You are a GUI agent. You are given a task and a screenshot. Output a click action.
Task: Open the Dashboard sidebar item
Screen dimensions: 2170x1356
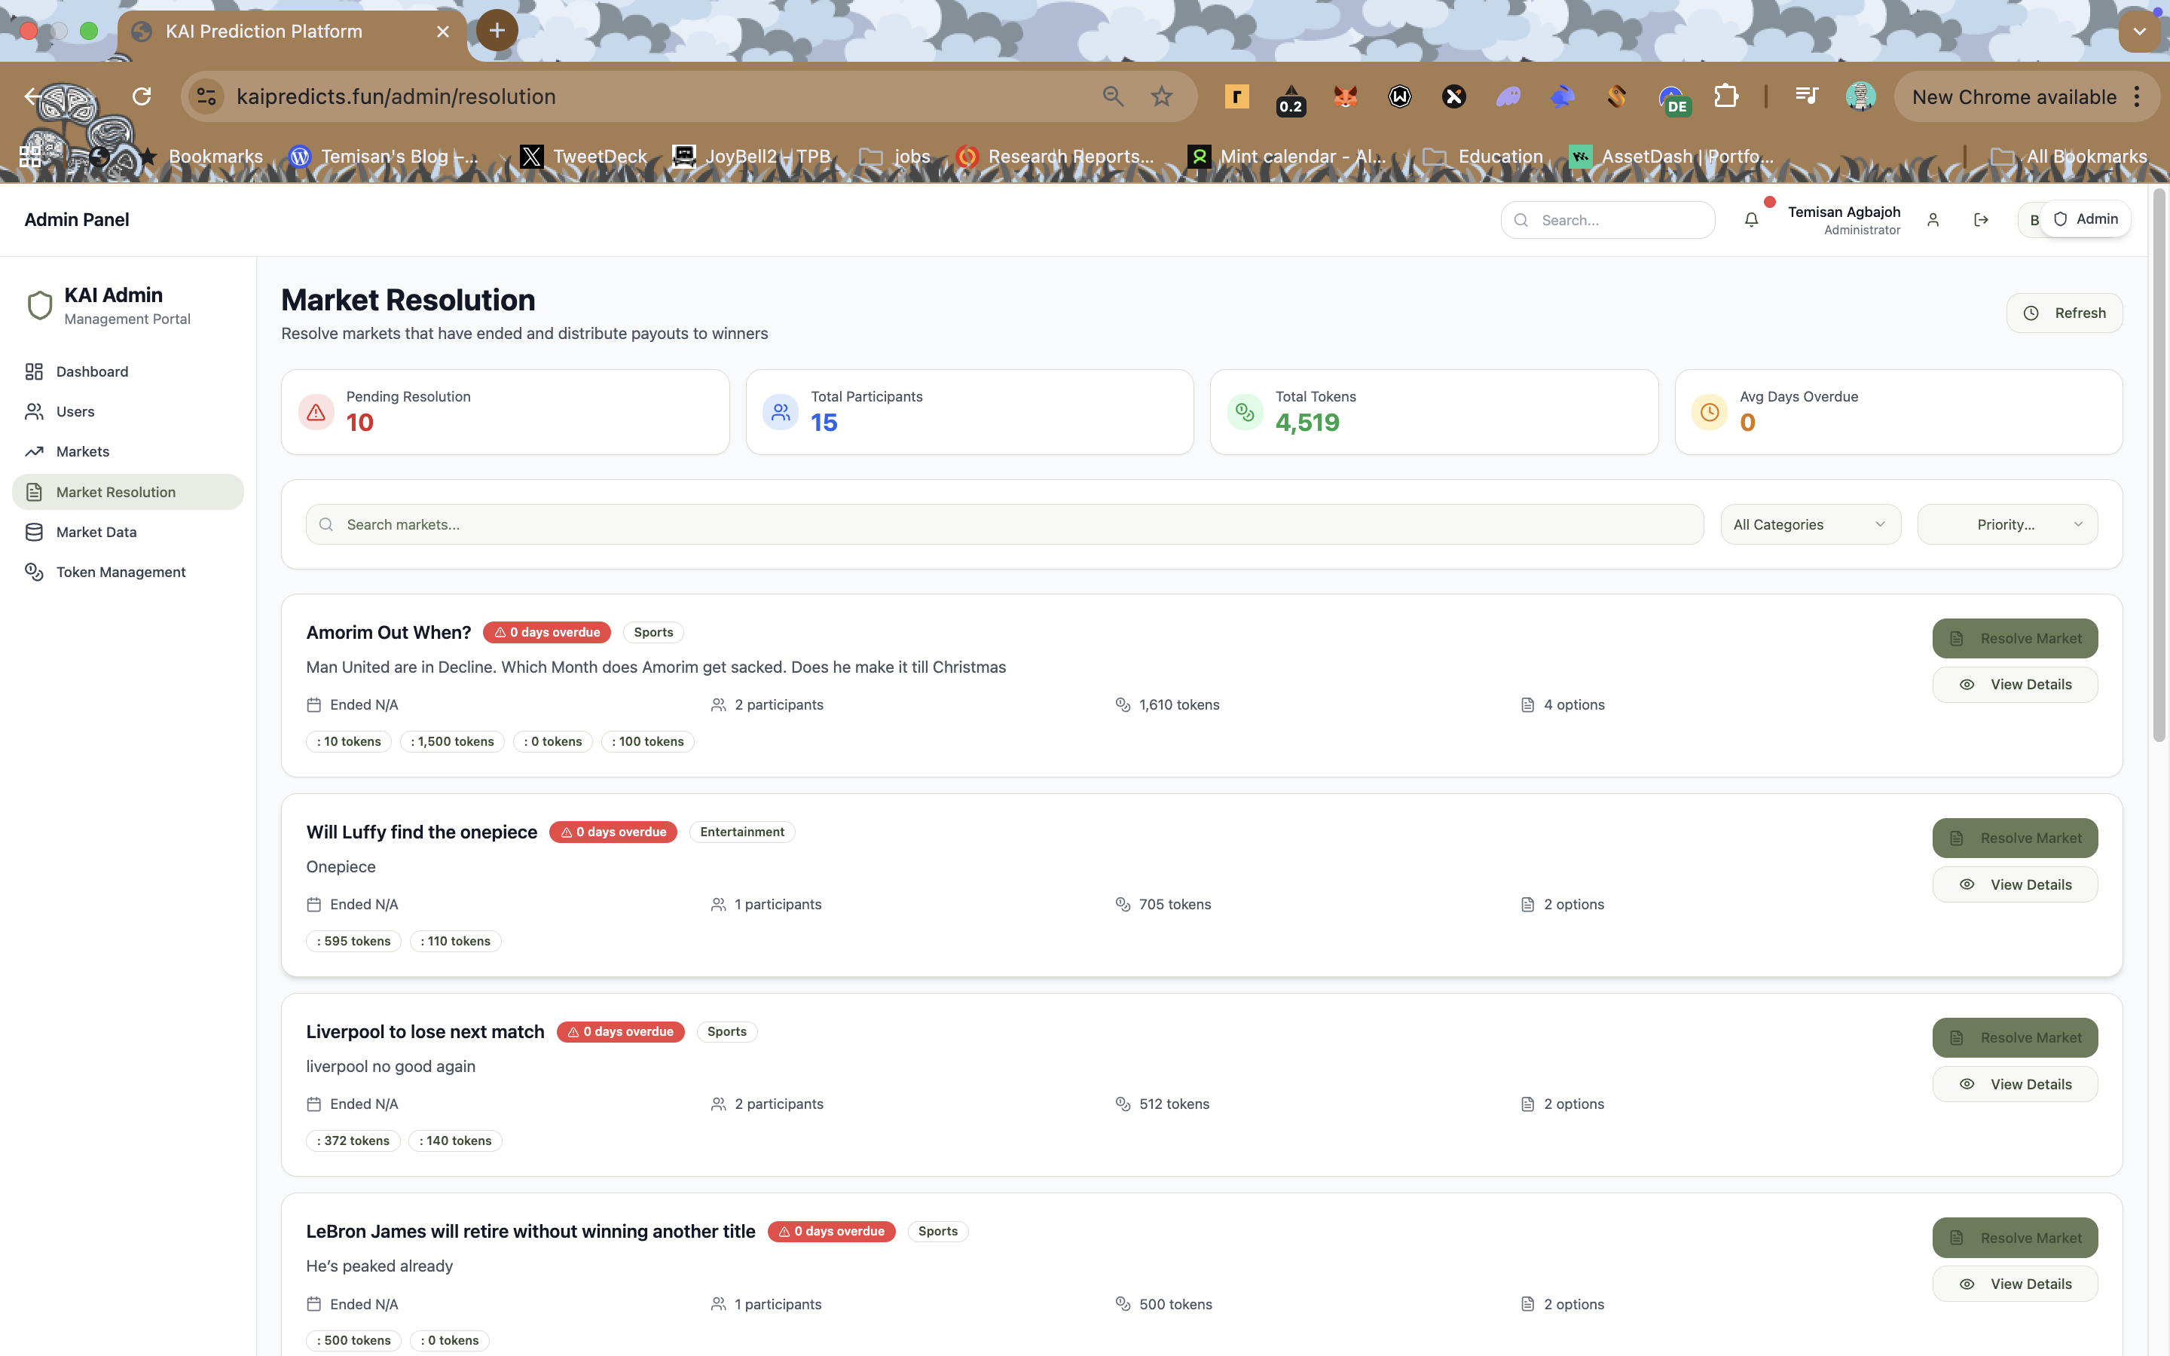click(x=91, y=371)
